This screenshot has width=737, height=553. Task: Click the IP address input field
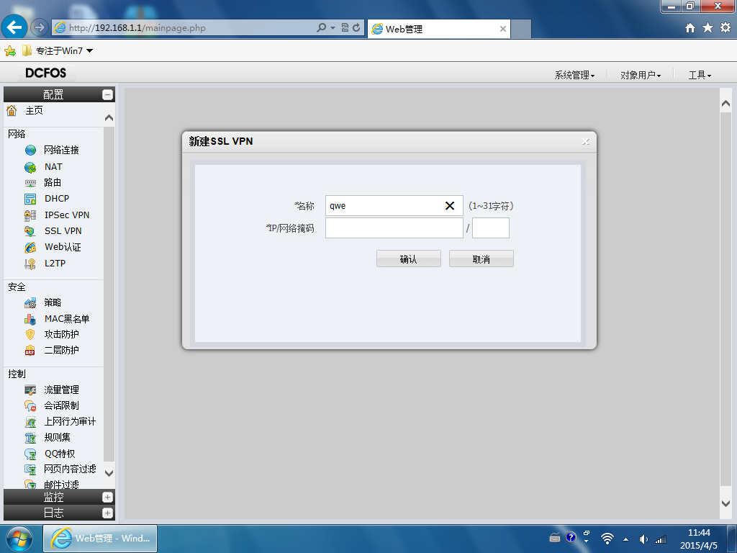394,228
